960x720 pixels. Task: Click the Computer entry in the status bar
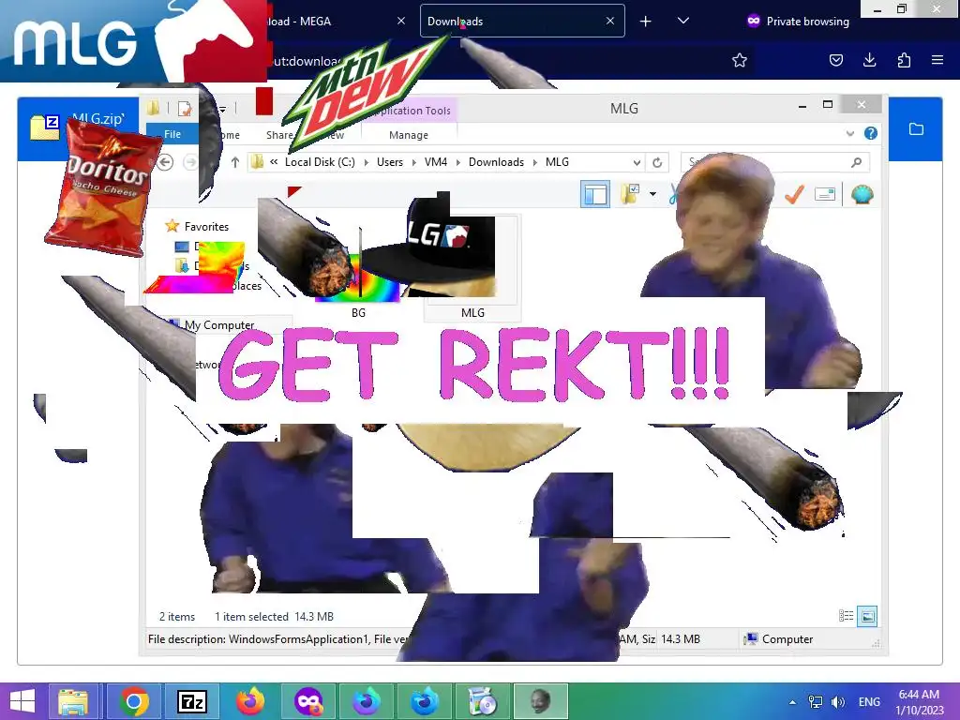[777, 639]
